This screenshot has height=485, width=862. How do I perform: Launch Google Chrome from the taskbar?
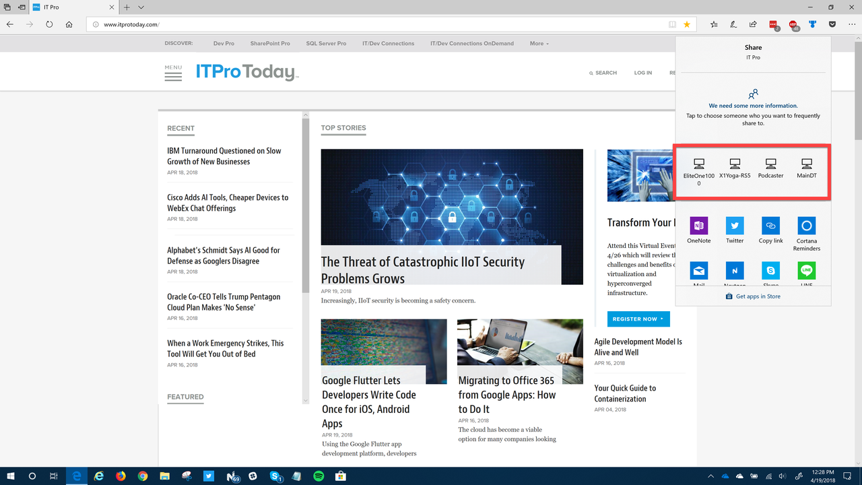pos(143,476)
